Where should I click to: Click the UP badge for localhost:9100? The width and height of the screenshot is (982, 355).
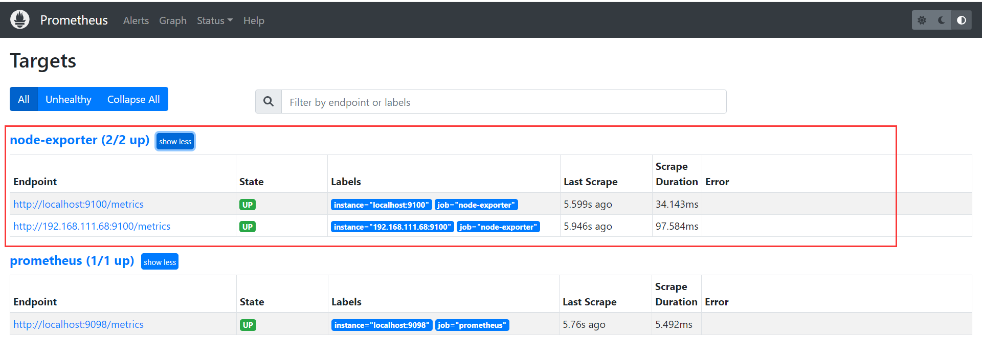(248, 205)
